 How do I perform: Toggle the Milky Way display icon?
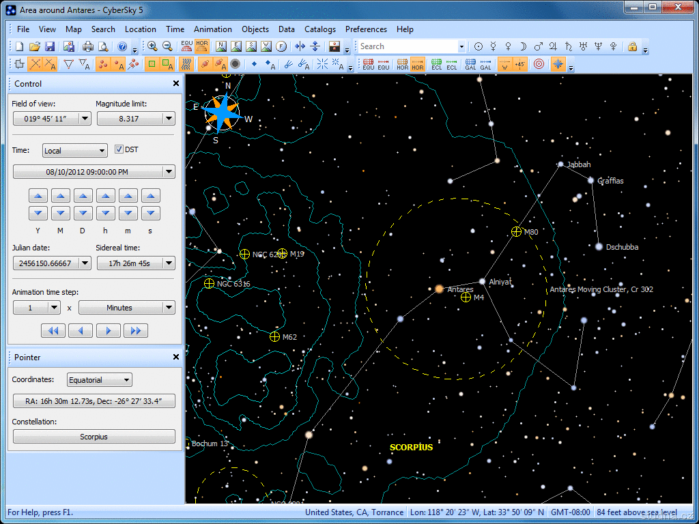pos(186,64)
